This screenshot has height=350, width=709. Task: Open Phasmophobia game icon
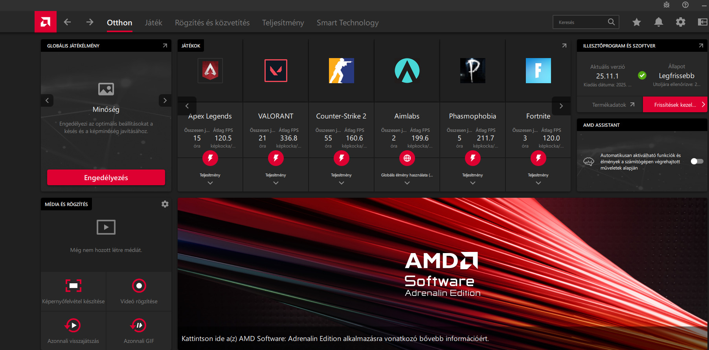473,71
